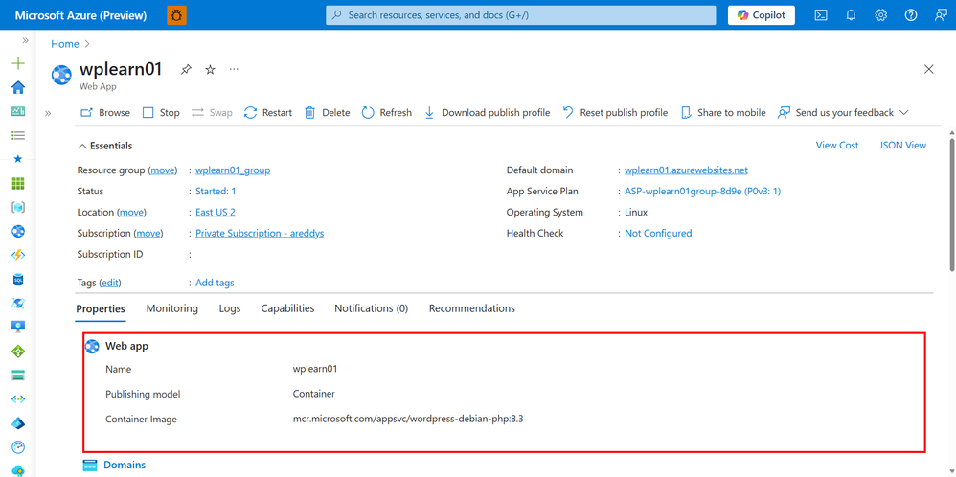Click the green Create a resource plus
The image size is (956, 477).
click(x=18, y=63)
